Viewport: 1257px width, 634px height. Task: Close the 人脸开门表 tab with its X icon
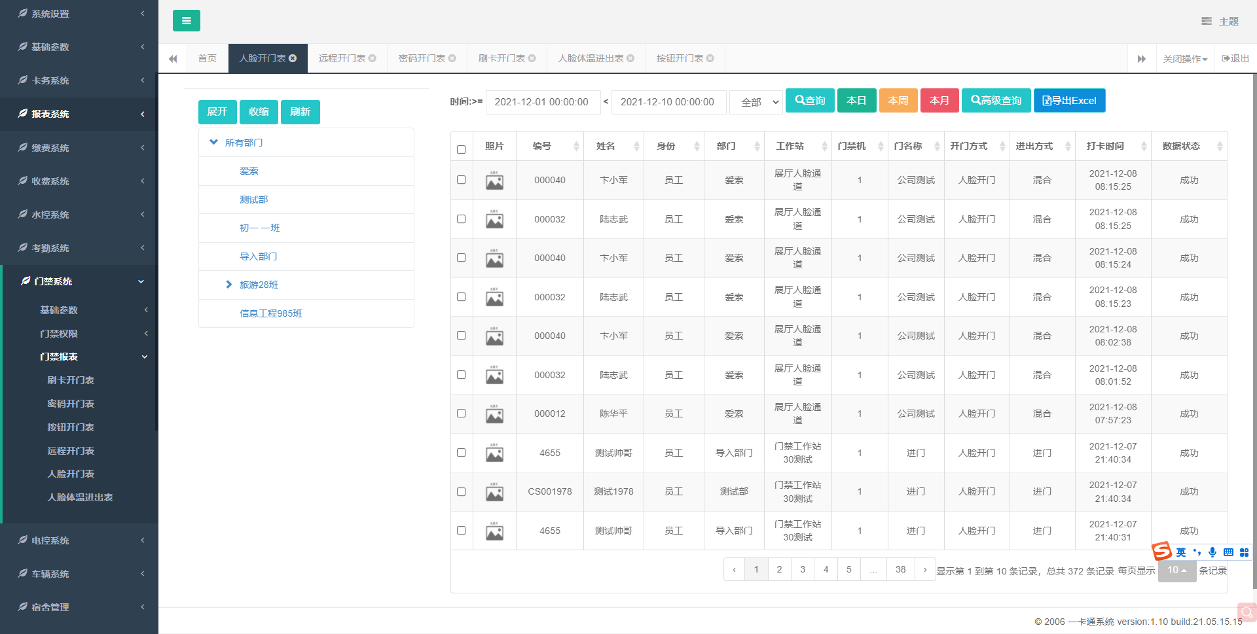pos(293,58)
